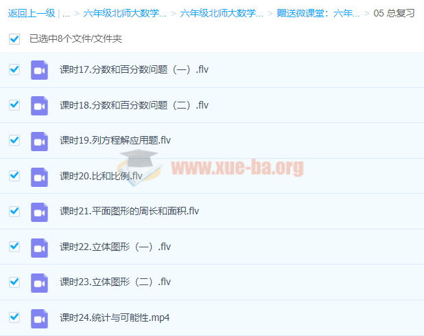424x336 pixels.
Task: Click video icon for 课时21 平面图形
Action: pos(39,211)
